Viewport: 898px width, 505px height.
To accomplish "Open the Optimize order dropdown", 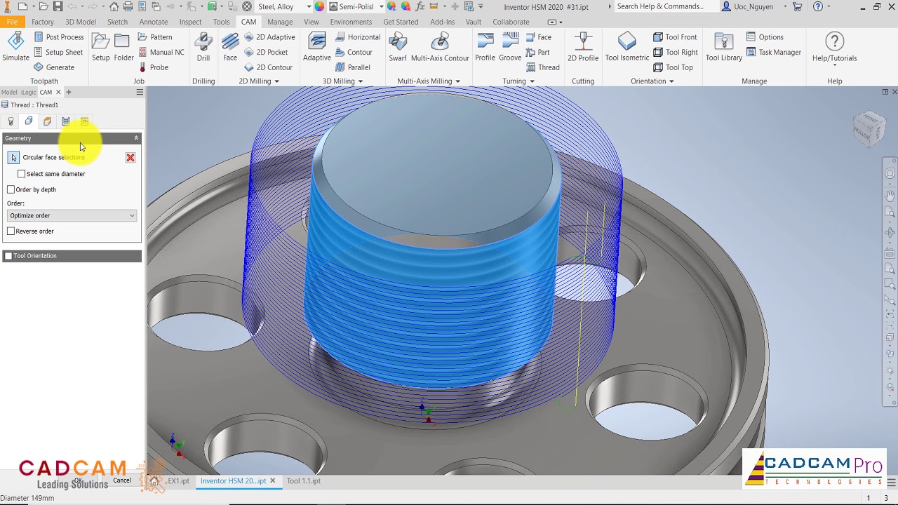I will click(72, 215).
